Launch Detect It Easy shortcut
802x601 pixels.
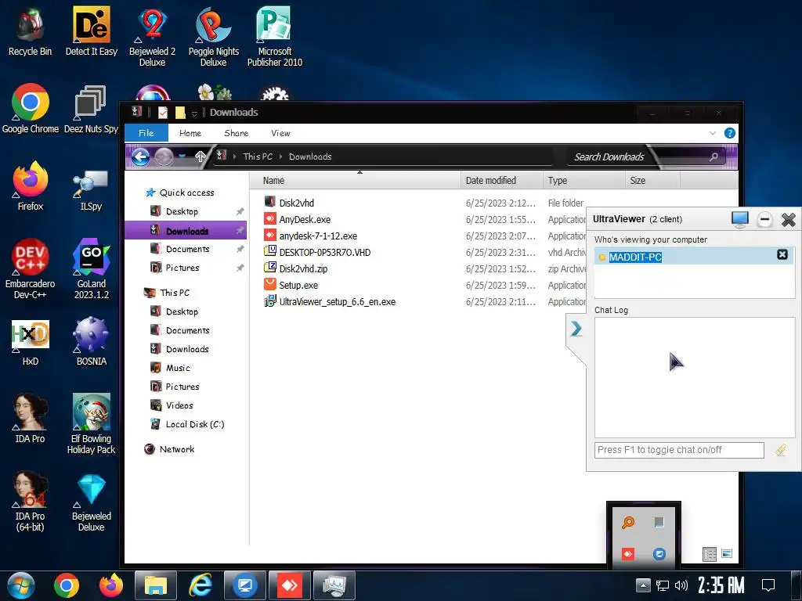point(91,32)
